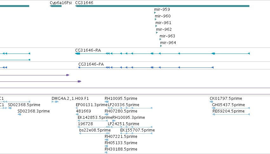Image resolution: width=270 pixels, height=154 pixels.
Task: Select the GH05437.5prime label
Action: (x=228, y=105)
